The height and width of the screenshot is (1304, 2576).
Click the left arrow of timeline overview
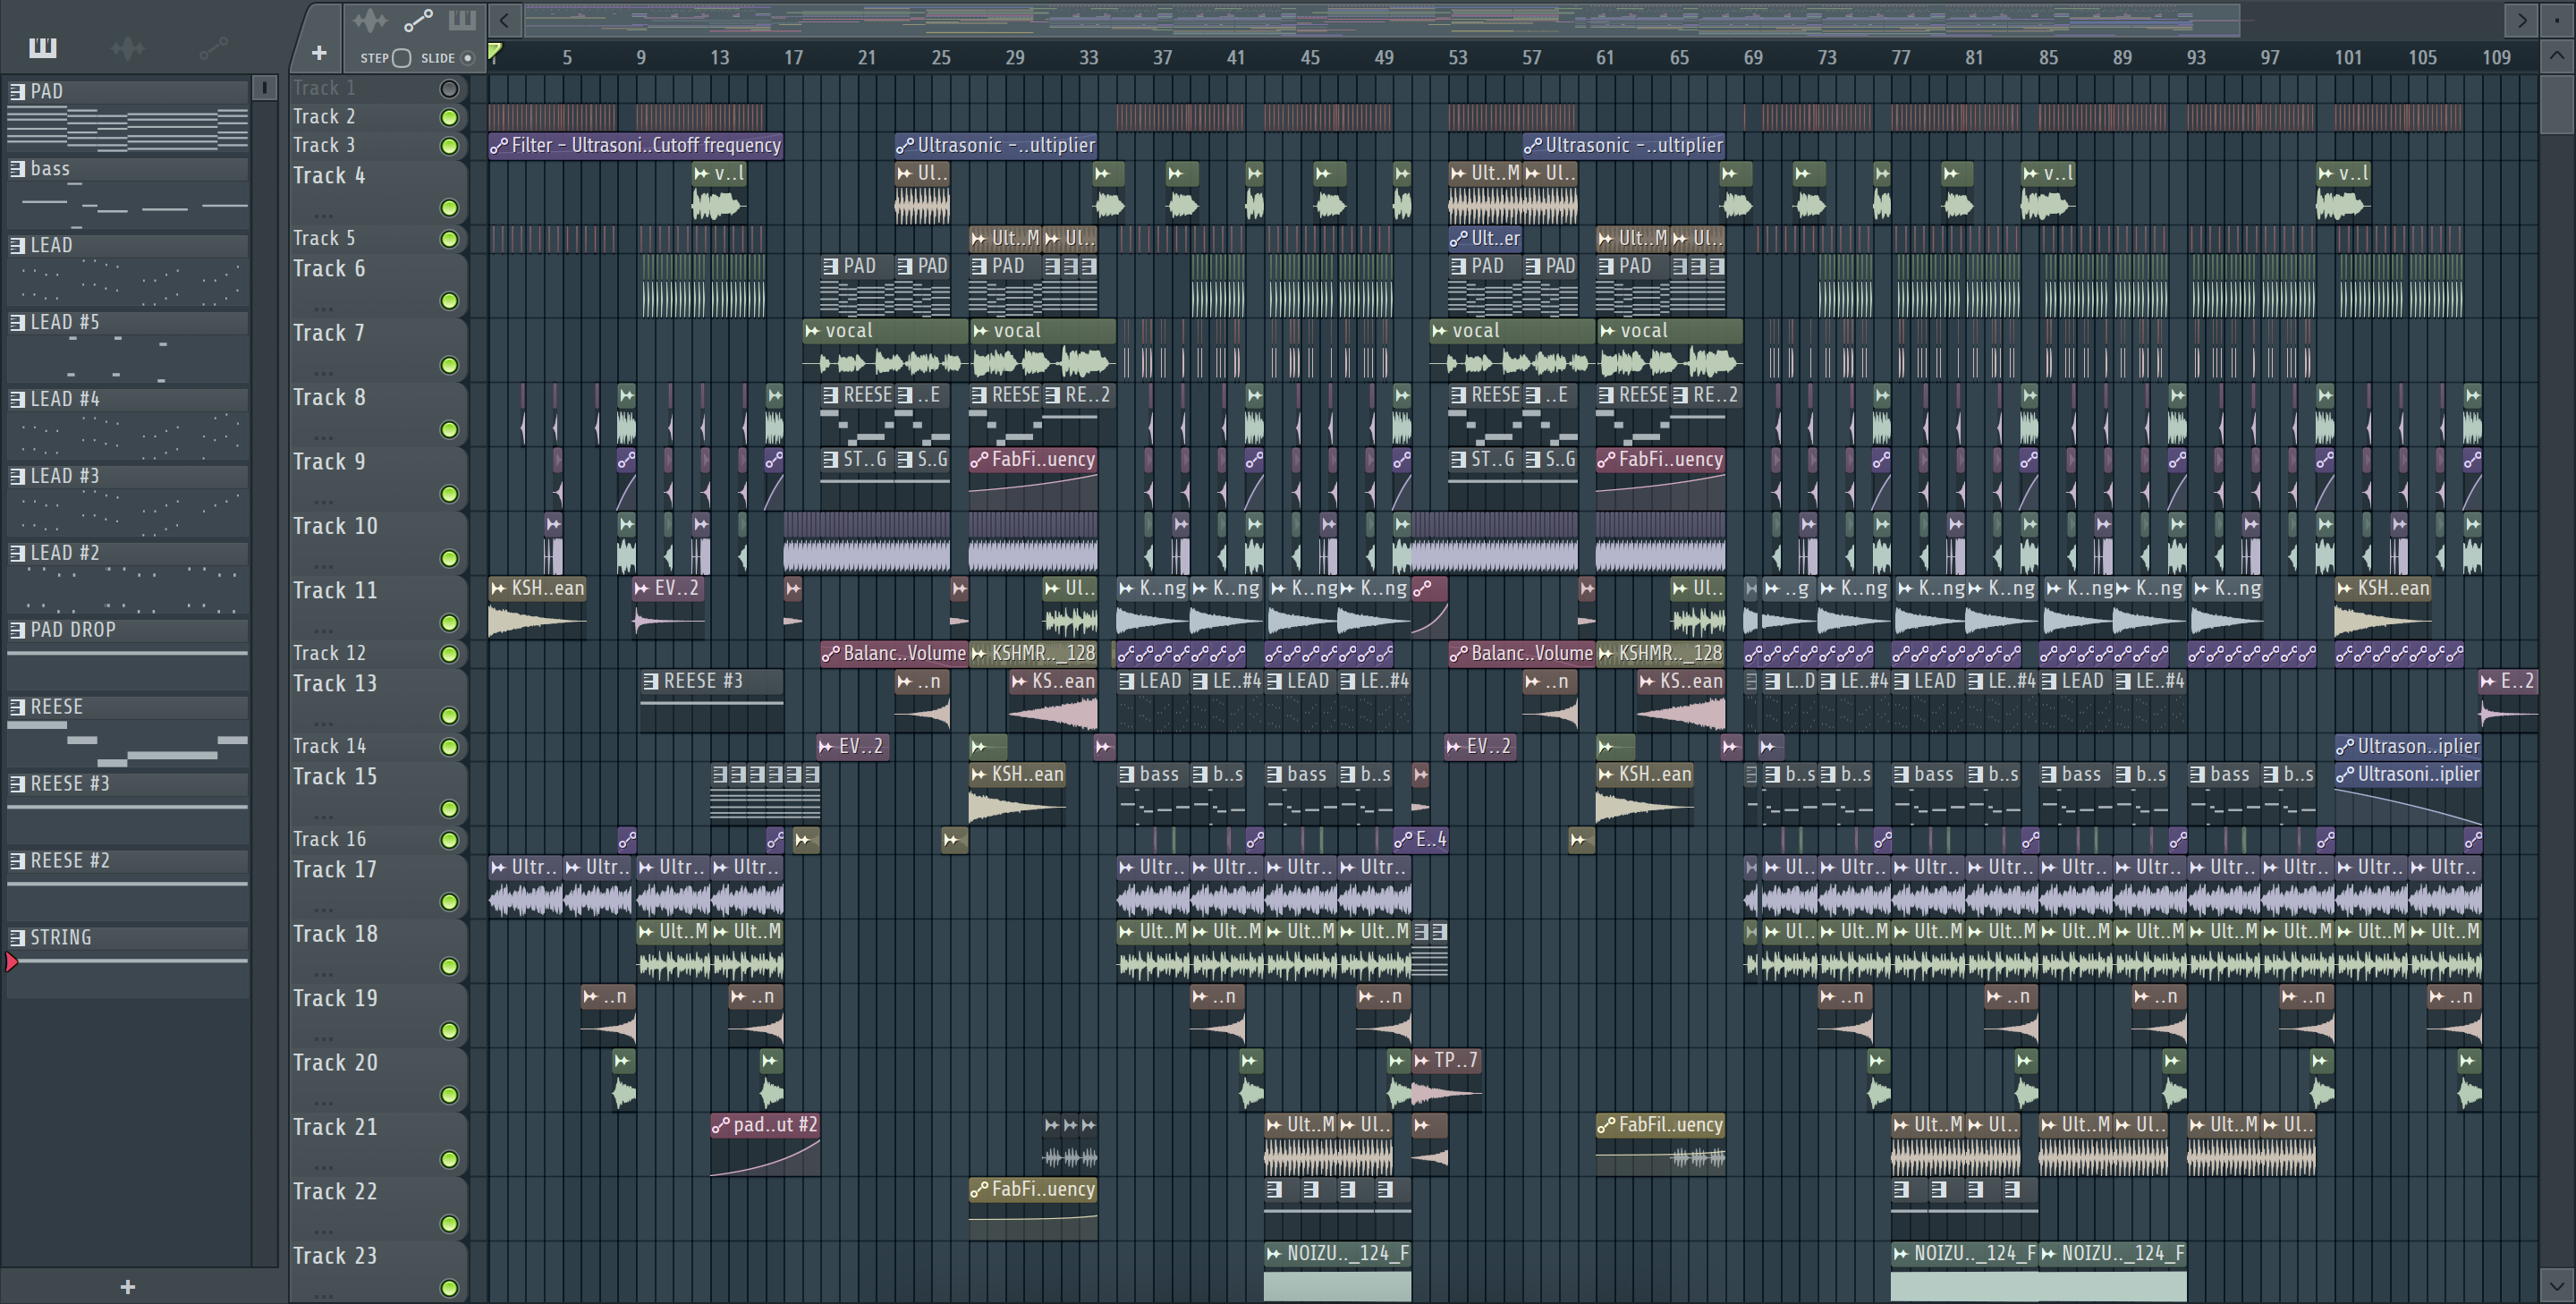tap(505, 19)
